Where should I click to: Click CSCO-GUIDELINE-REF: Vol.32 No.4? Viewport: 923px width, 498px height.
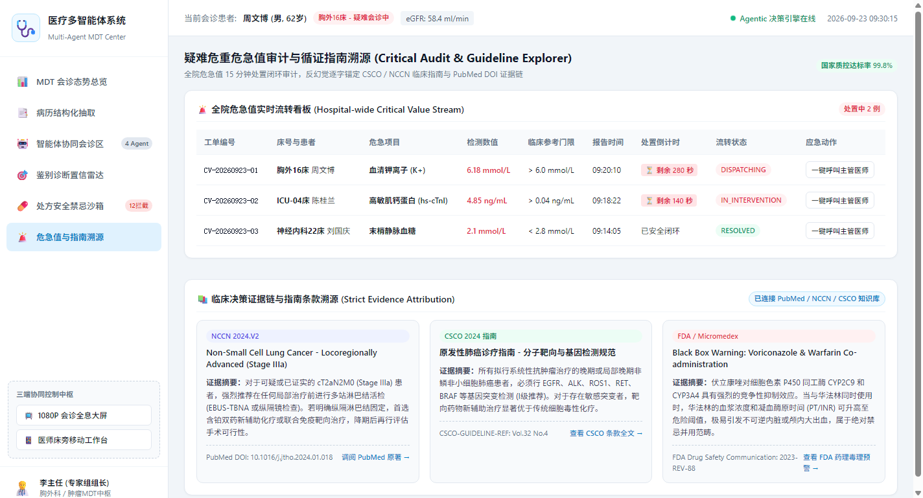click(x=493, y=433)
